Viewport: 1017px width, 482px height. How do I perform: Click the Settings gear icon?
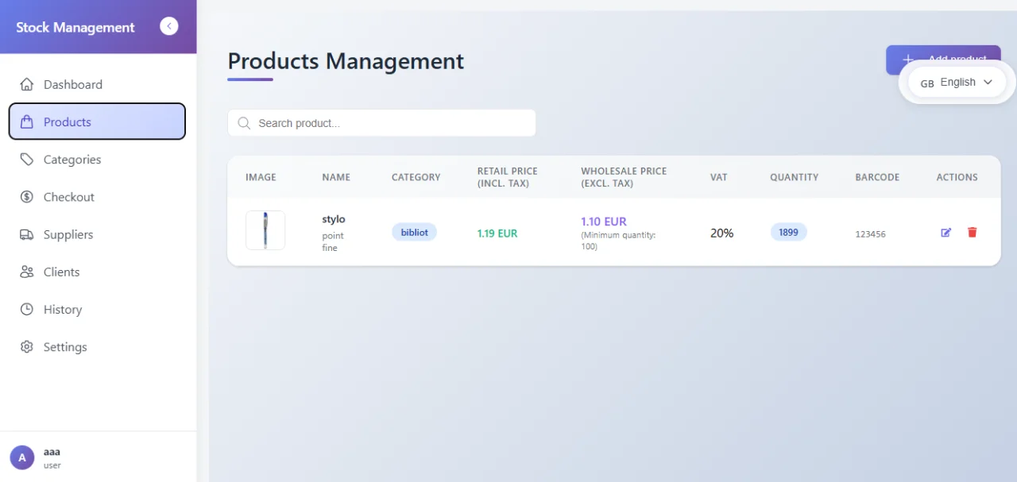27,347
